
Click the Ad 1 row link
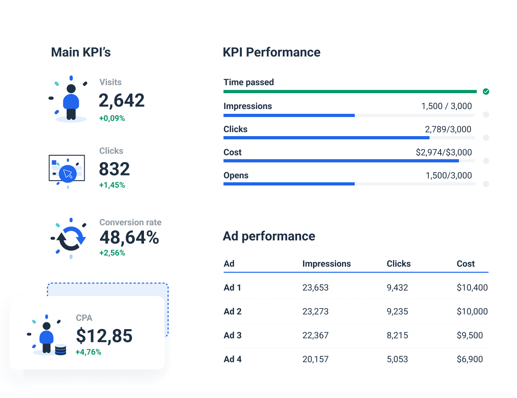tap(232, 287)
